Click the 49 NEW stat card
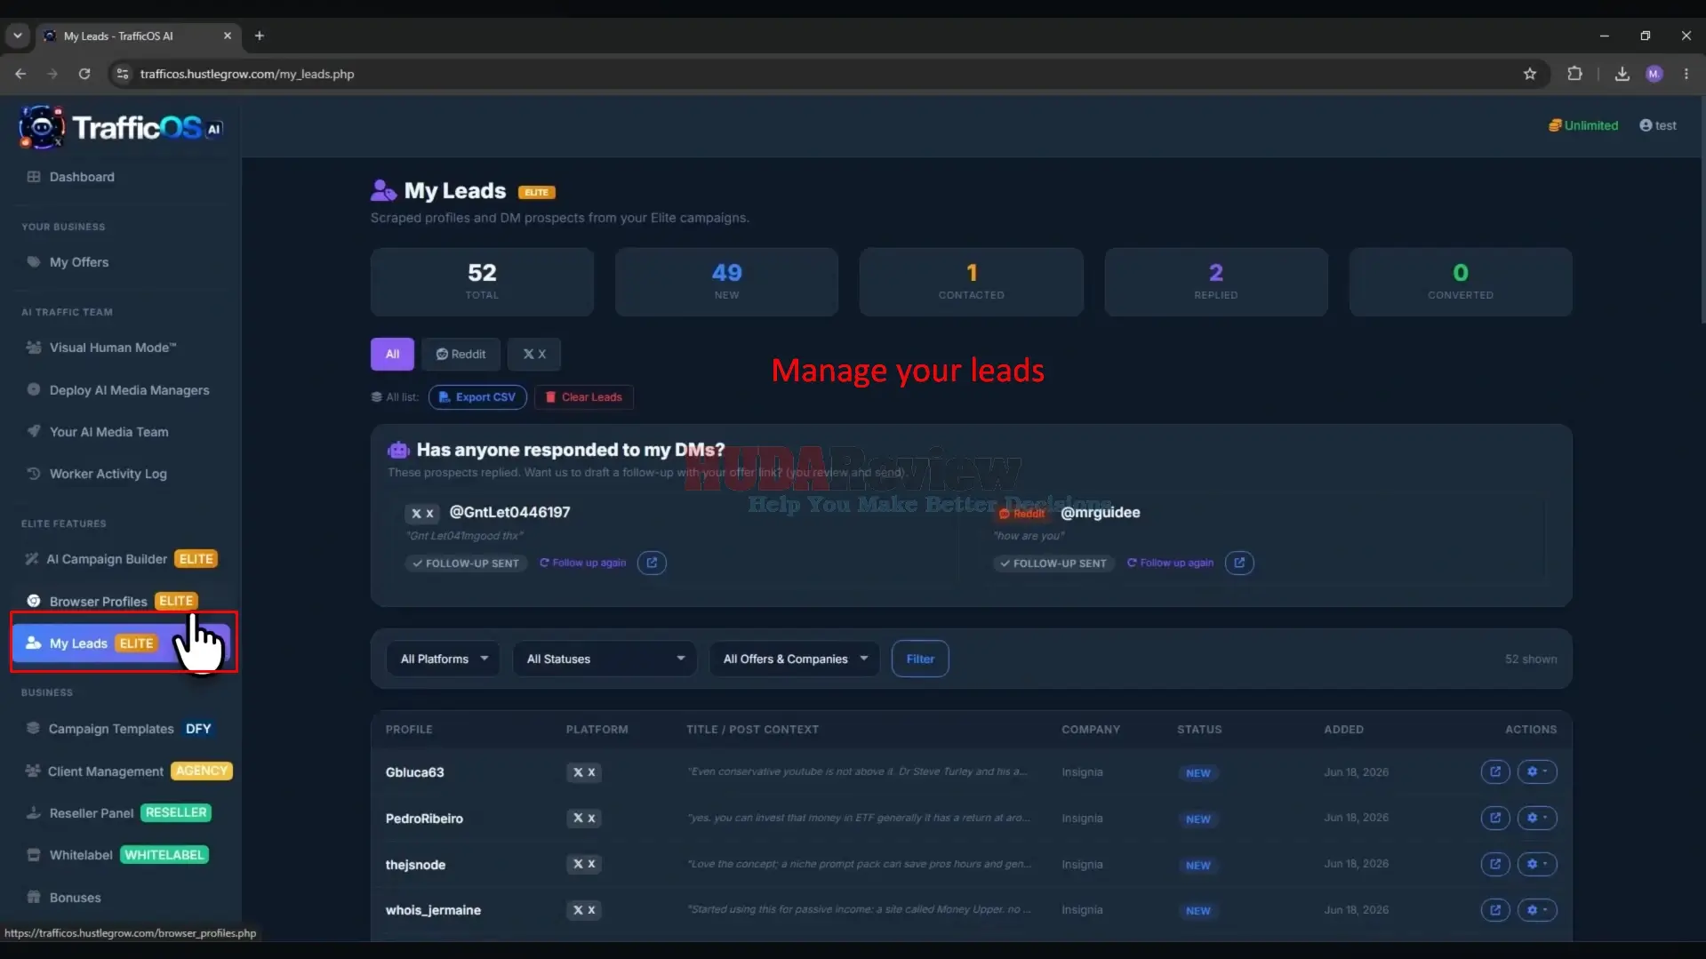This screenshot has width=1706, height=959. [x=726, y=282]
